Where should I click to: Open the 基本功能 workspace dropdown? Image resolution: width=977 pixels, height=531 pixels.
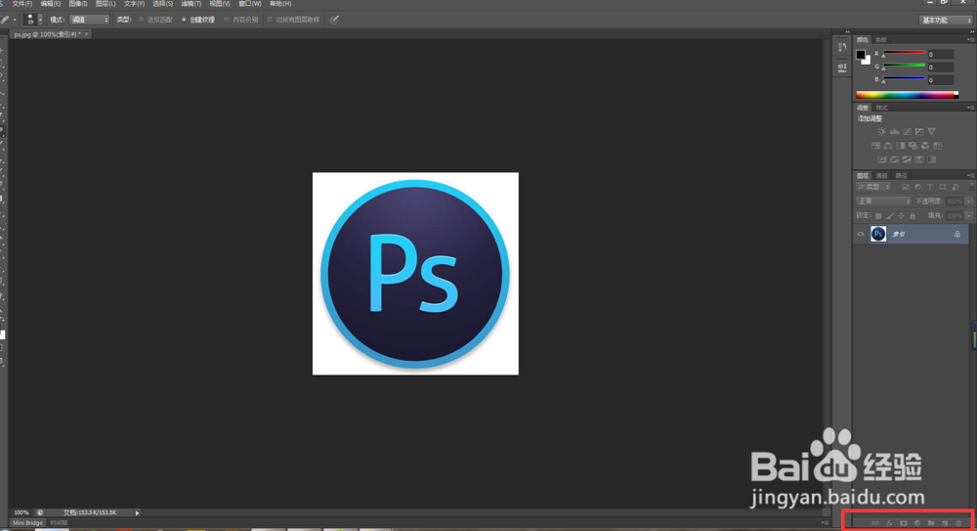[946, 20]
